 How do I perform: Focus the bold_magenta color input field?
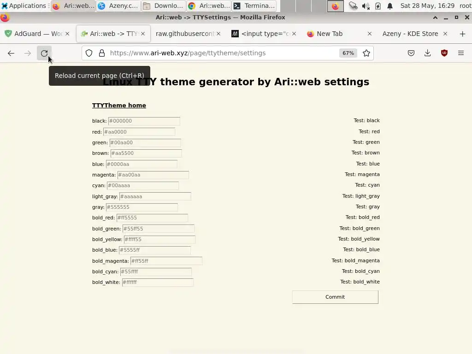coord(166,261)
